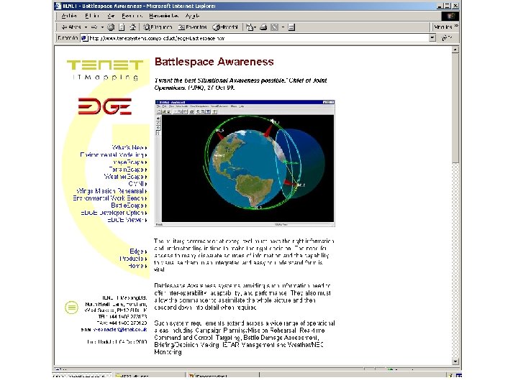Screen dimensions: 518x388
Task: Follow the TerrainScape link
Action: (127, 170)
